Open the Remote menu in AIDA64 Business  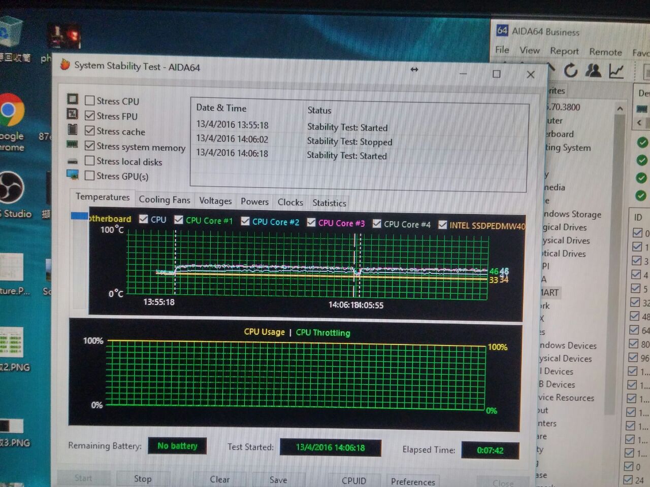605,52
